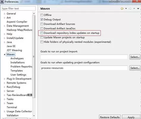The width and height of the screenshot is (141, 119).
Task: Expand the Help tree node
Action: (x=4, y=34)
